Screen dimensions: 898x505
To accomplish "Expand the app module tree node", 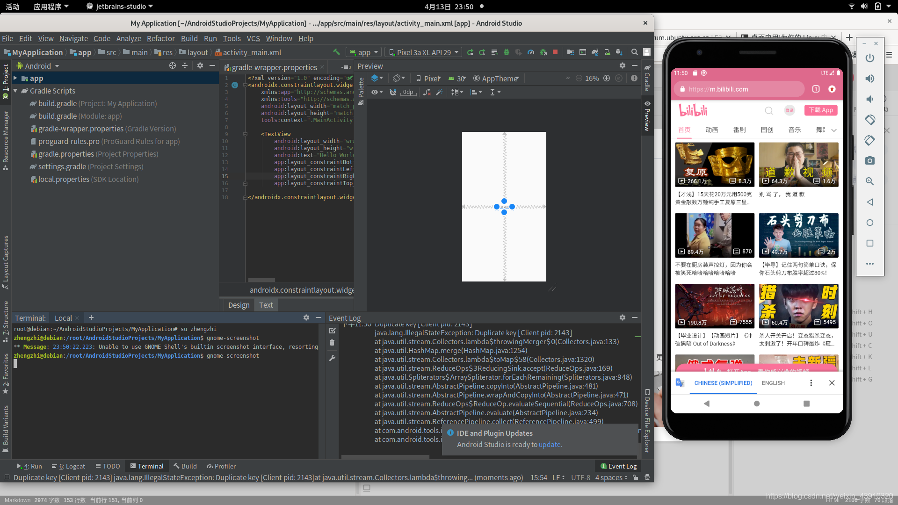I will pyautogui.click(x=15, y=78).
